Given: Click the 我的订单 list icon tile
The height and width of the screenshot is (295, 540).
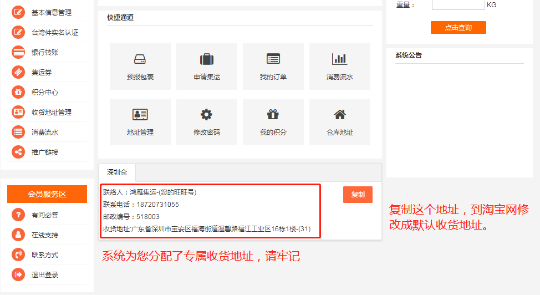Looking at the screenshot, I should [273, 67].
